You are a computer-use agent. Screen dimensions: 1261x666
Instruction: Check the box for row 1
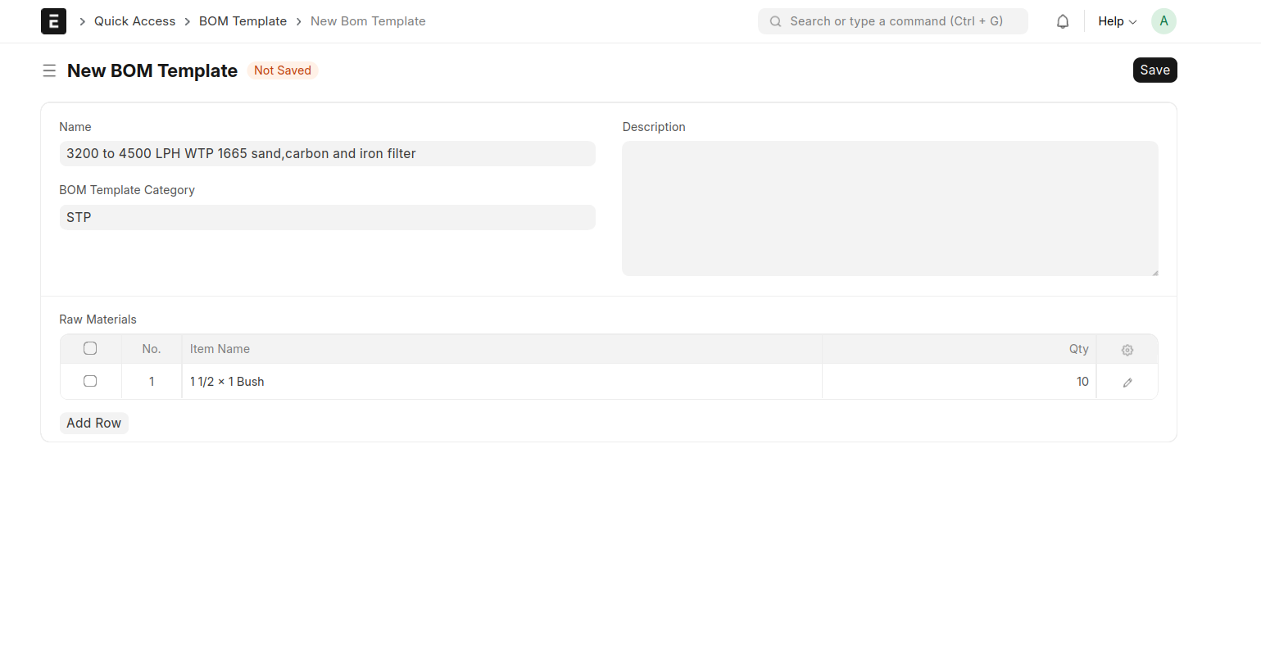pos(90,382)
